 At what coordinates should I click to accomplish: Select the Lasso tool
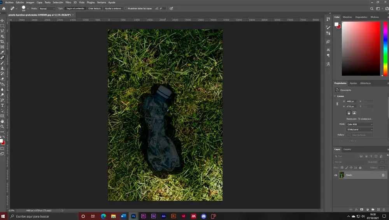tap(2, 31)
